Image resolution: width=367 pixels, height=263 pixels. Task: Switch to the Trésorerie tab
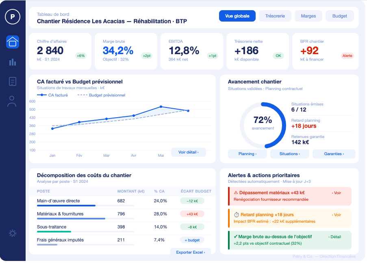275,16
